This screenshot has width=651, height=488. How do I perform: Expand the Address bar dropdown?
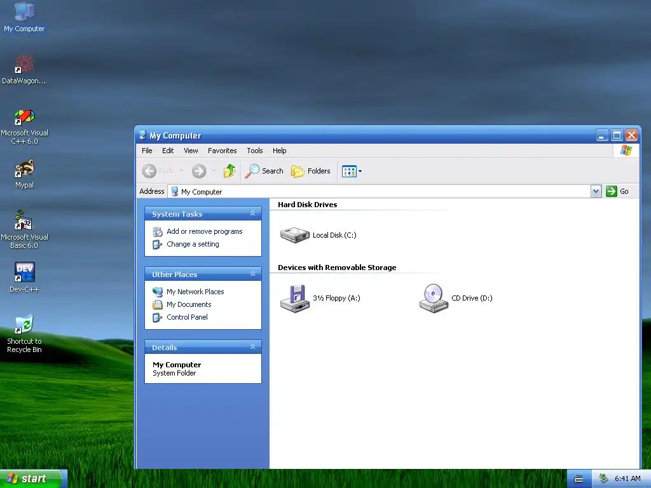point(596,191)
